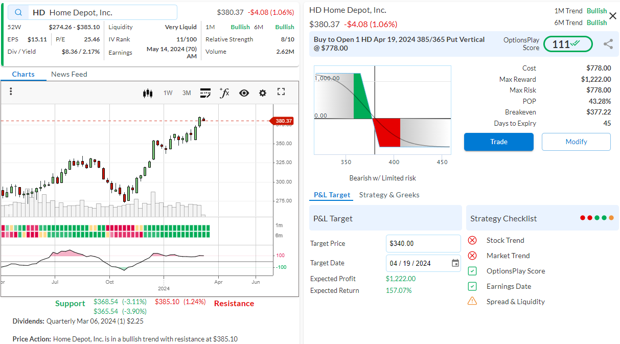620x344 pixels.
Task: Set chart interval to 1W
Action: 168,93
